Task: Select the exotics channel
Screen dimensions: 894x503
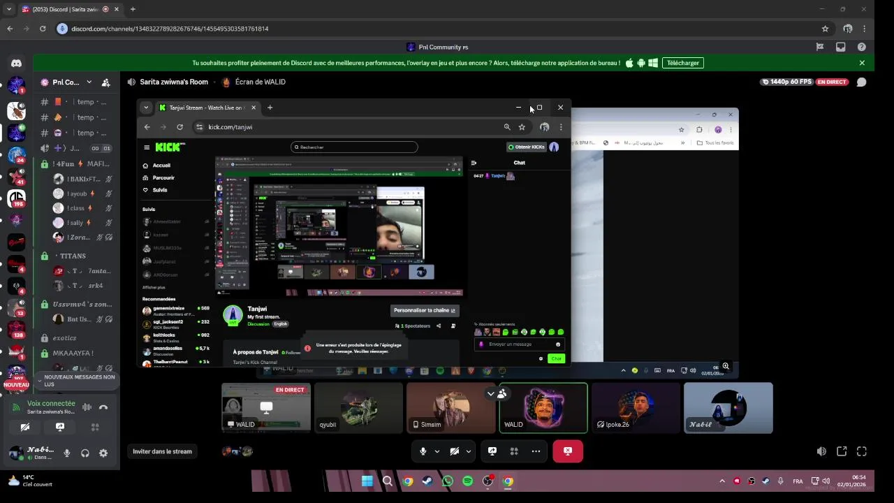Action: [76, 338]
